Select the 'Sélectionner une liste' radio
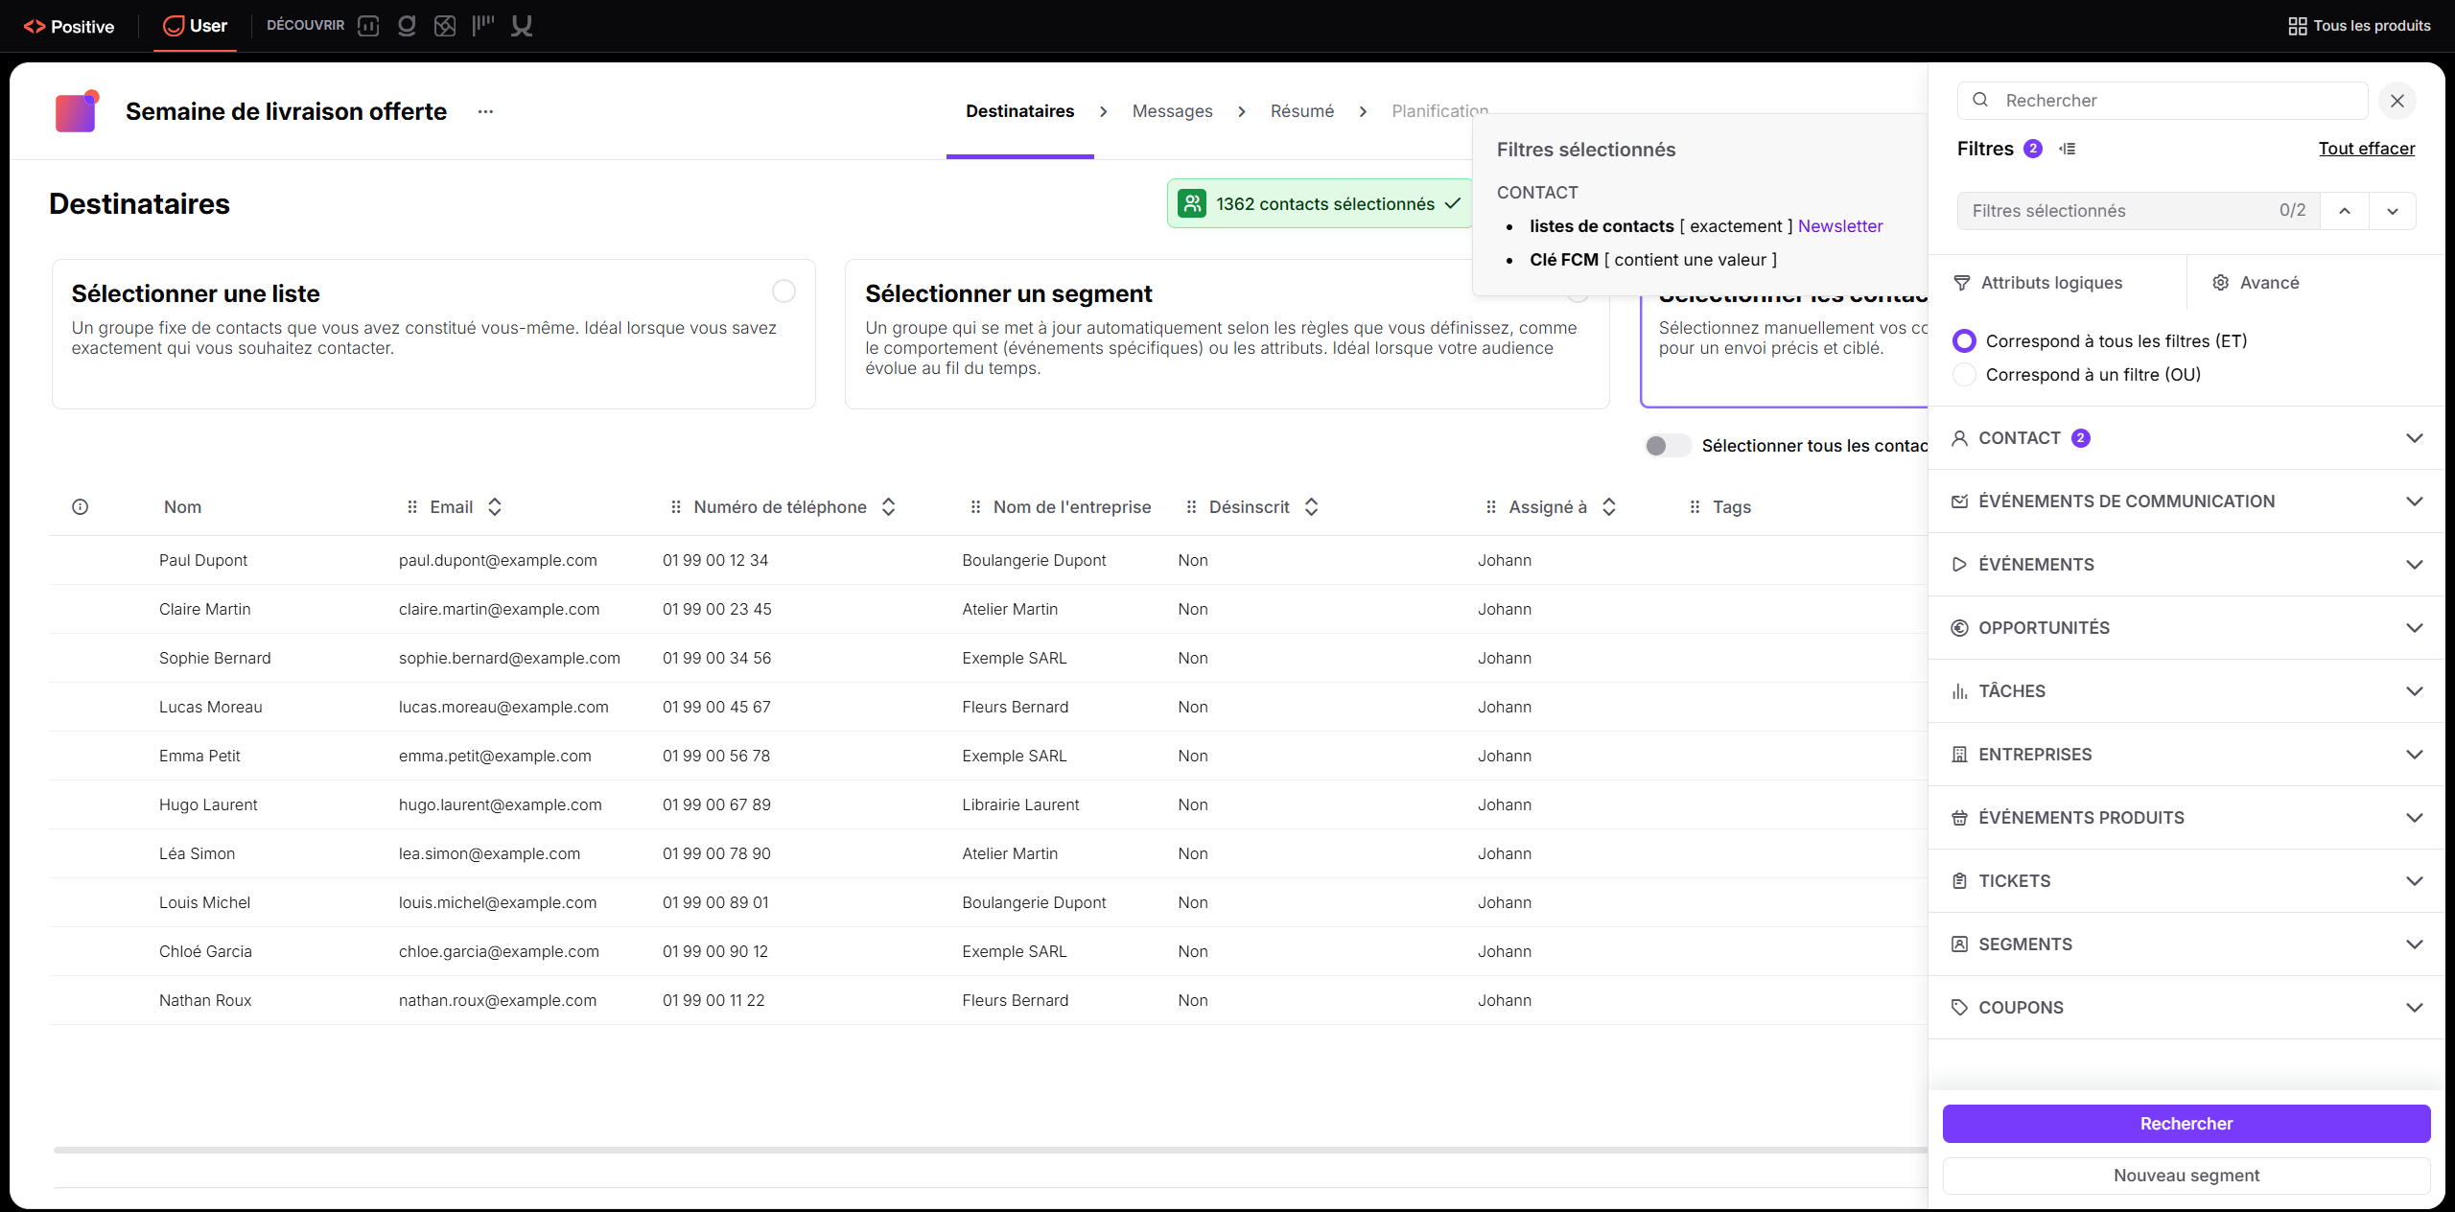The height and width of the screenshot is (1212, 2455). [783, 291]
